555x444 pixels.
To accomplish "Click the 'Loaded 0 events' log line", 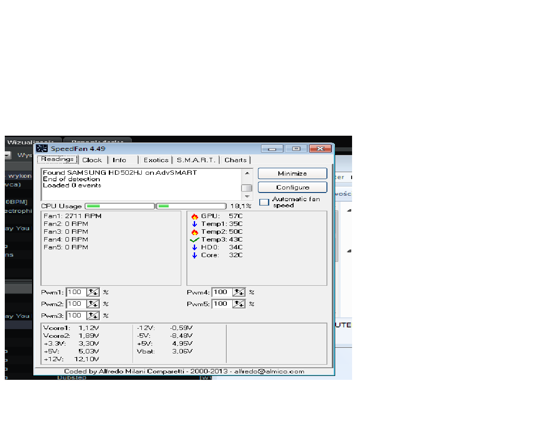I will point(72,185).
